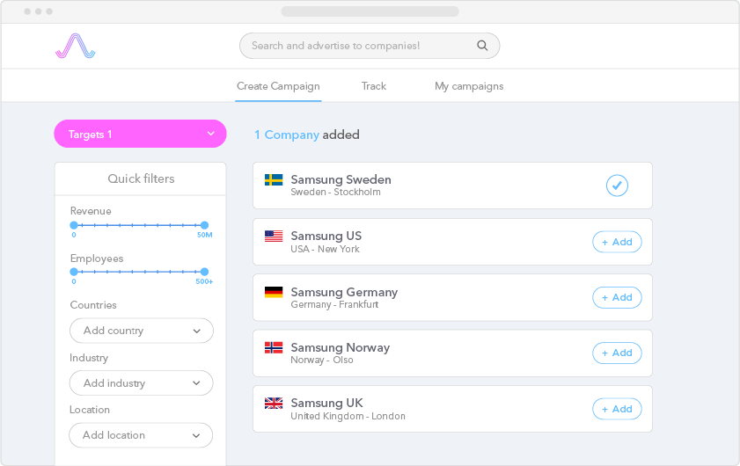Select the Samsung UK company name
Image resolution: width=740 pixels, height=466 pixels.
326,404
